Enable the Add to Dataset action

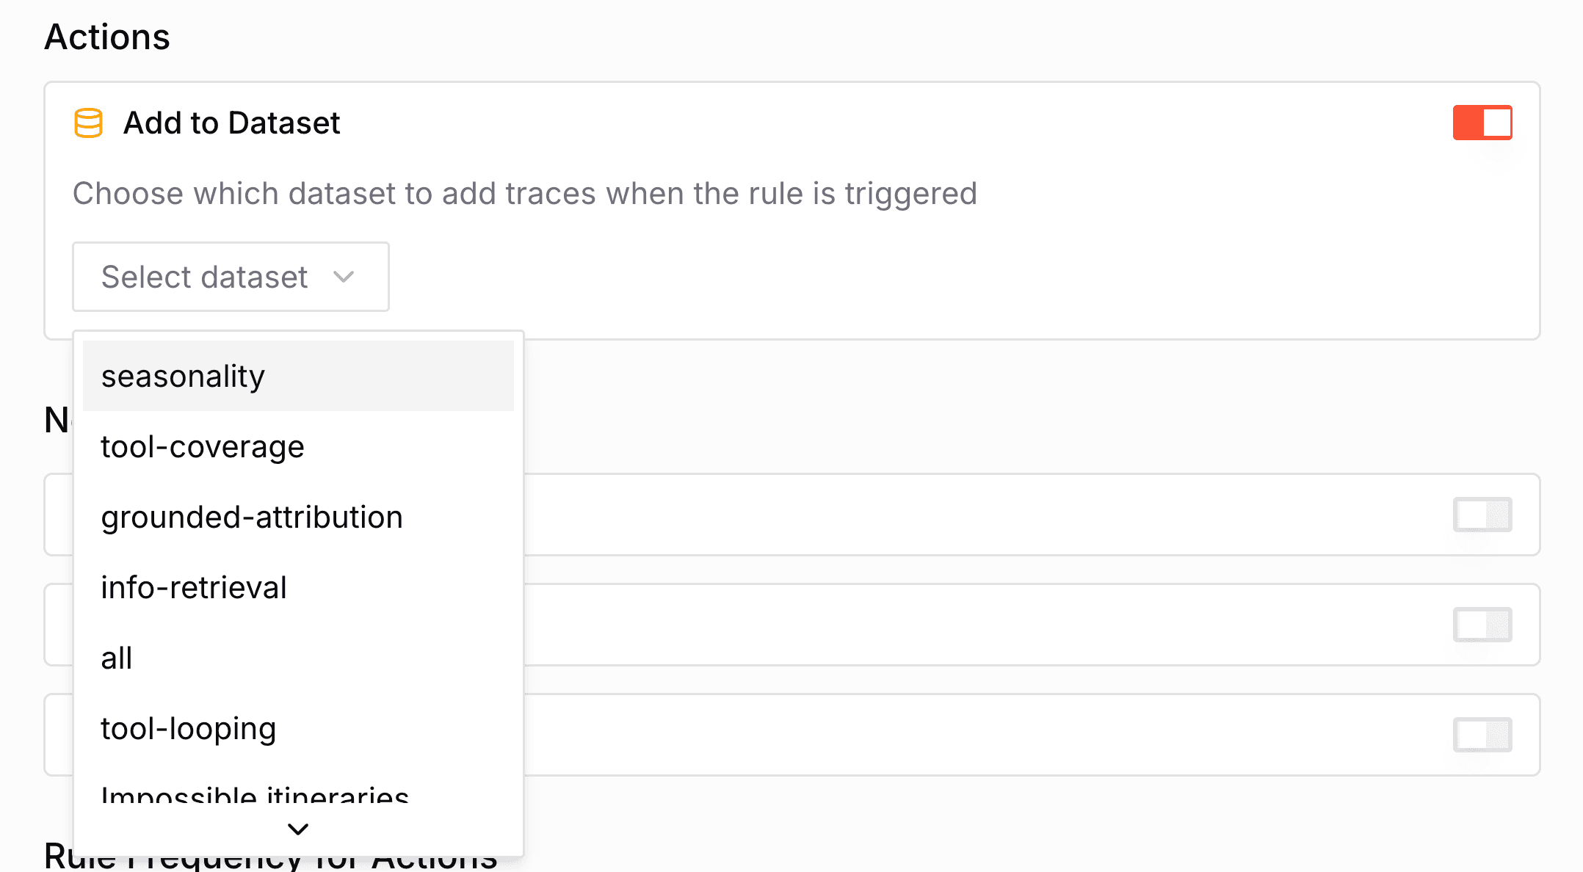click(x=1482, y=123)
